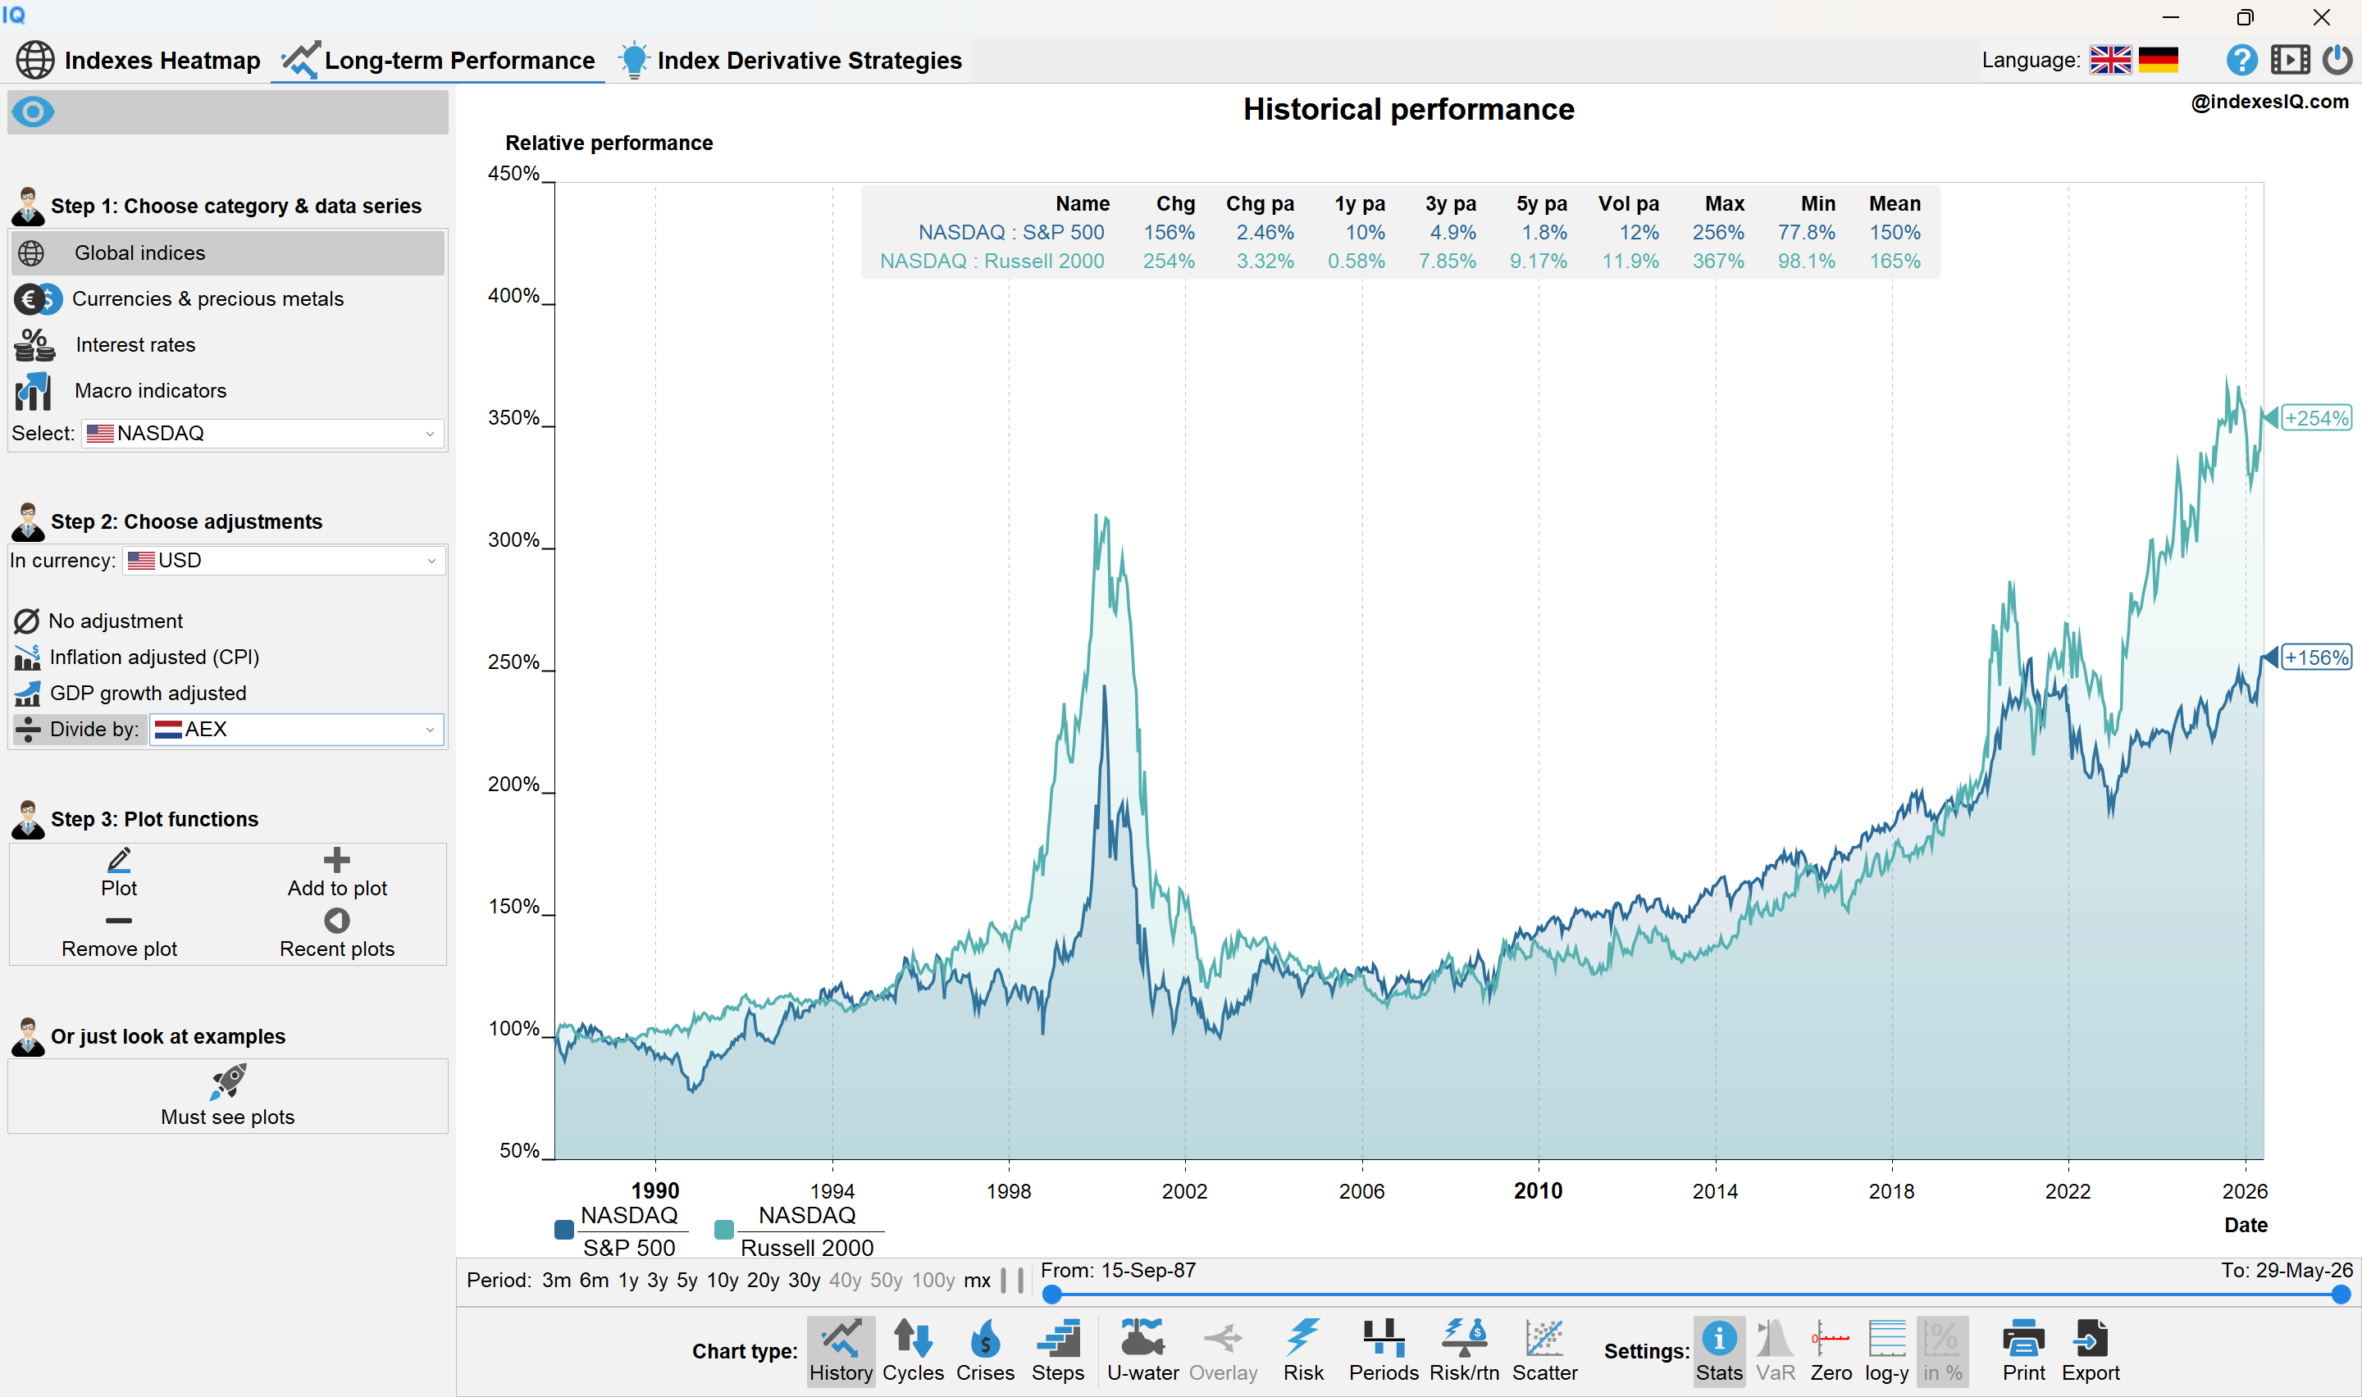Open the USD currency dropdown
The width and height of the screenshot is (2362, 1397).
pyautogui.click(x=284, y=561)
